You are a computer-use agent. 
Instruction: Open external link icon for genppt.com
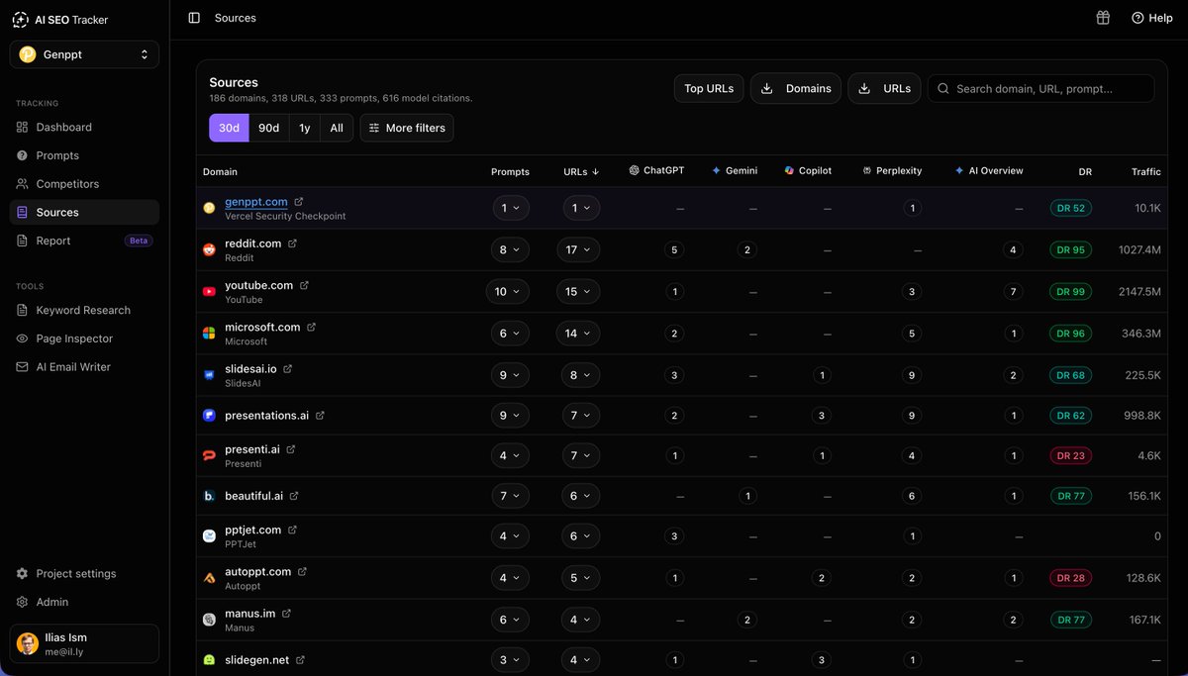pos(299,202)
